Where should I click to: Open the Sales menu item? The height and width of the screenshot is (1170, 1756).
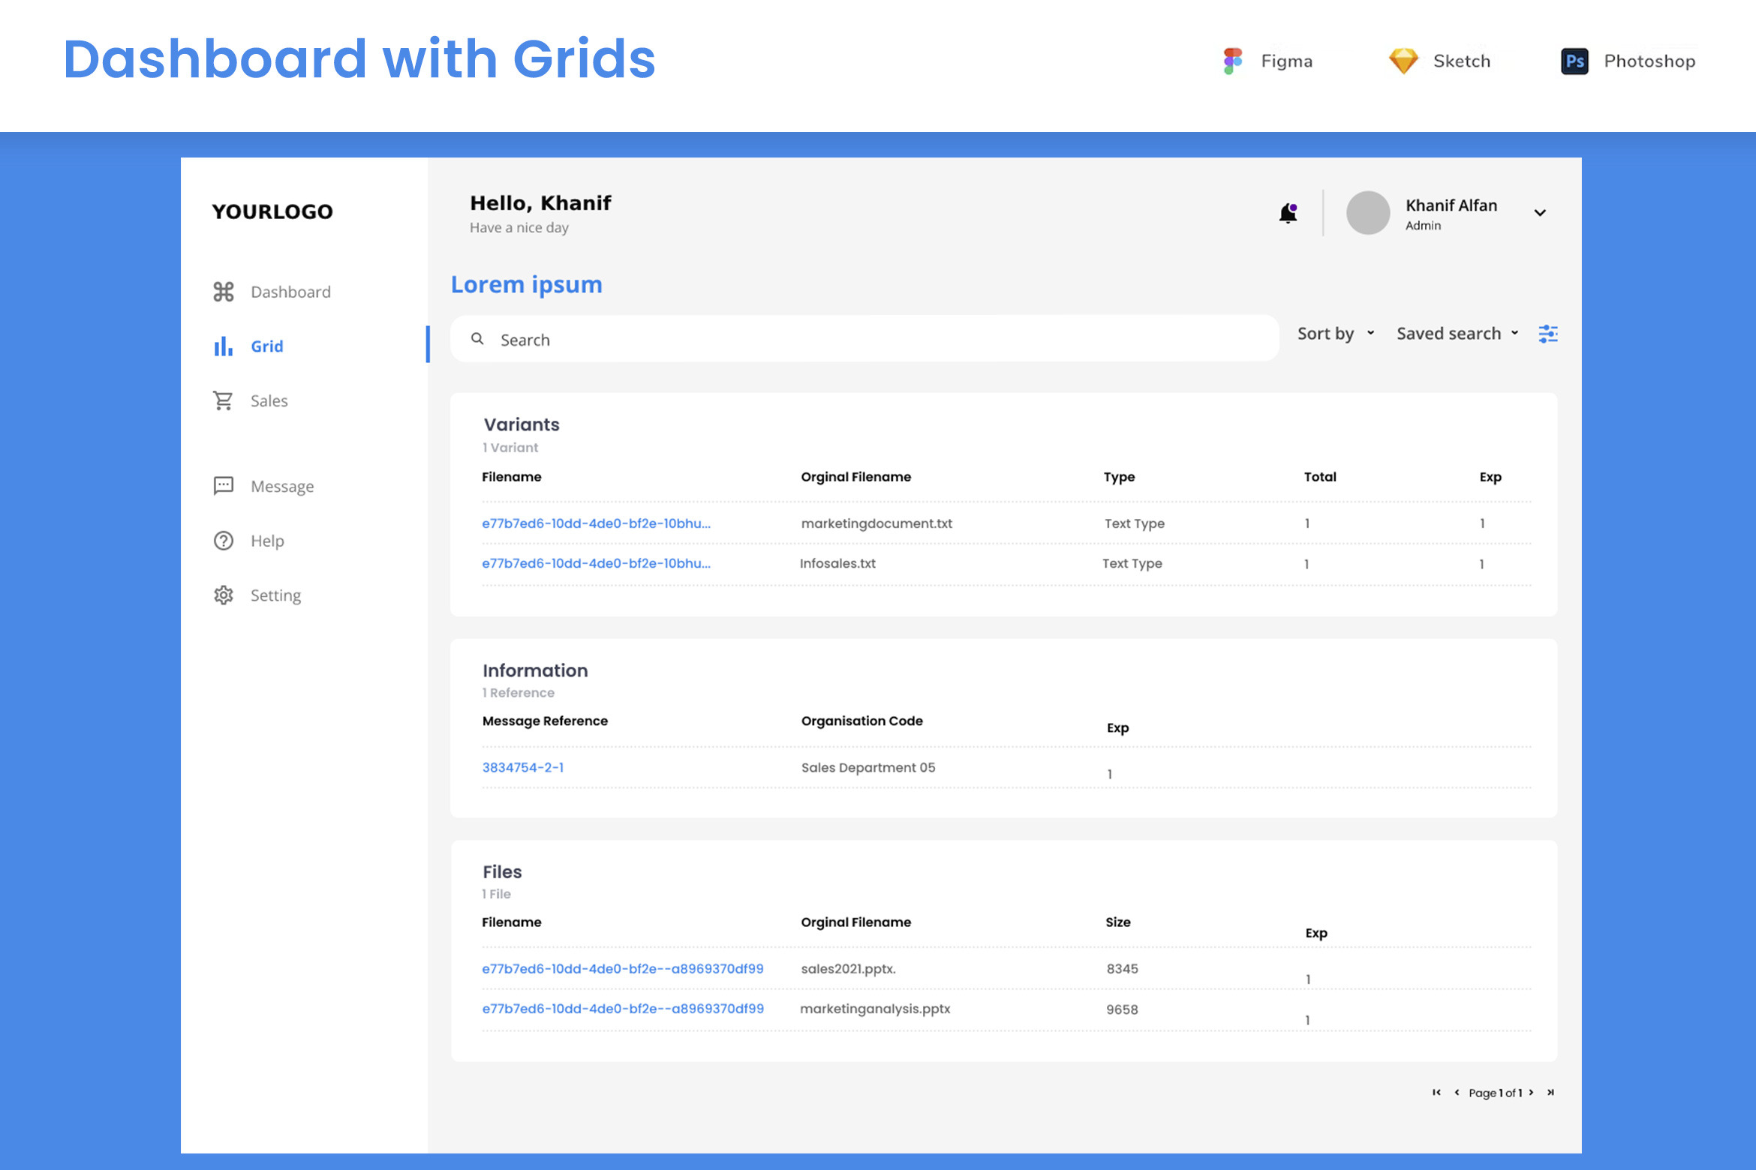tap(269, 401)
